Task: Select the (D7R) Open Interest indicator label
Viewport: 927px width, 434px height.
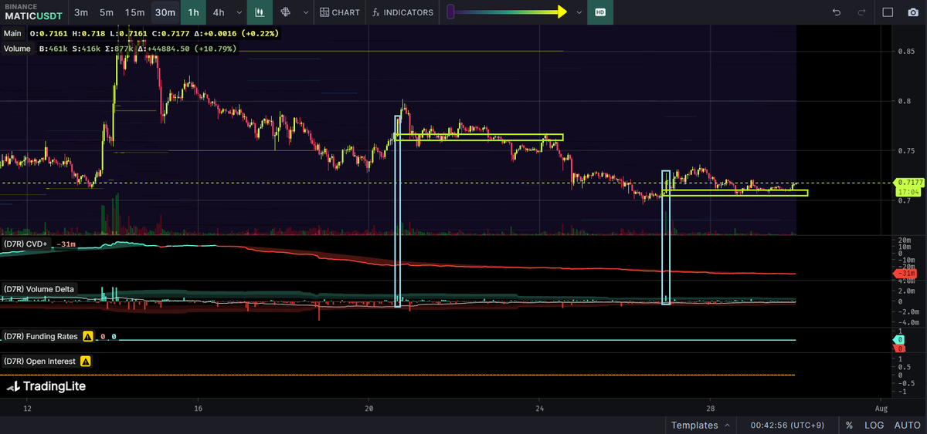Action: click(x=39, y=361)
